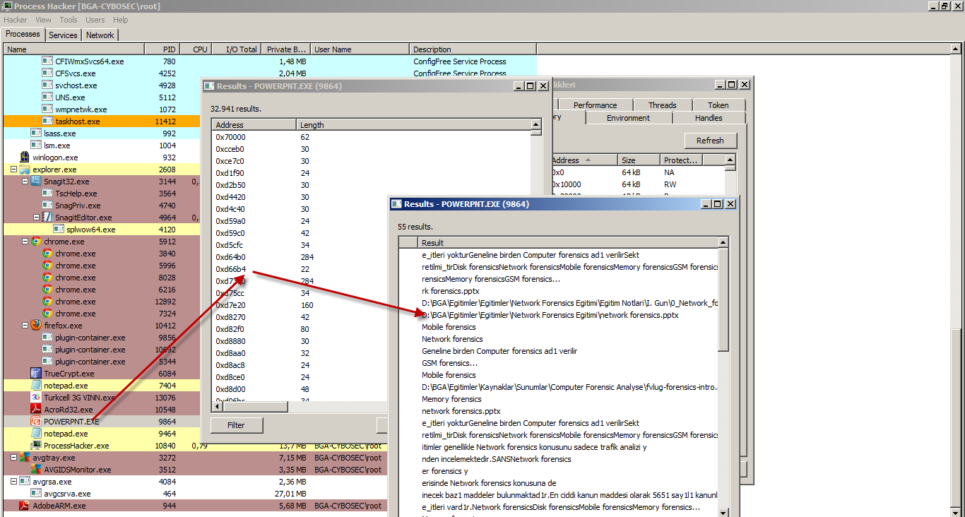
Task: Click the Turkcell 3G VINN.exe icon
Action: click(x=36, y=398)
